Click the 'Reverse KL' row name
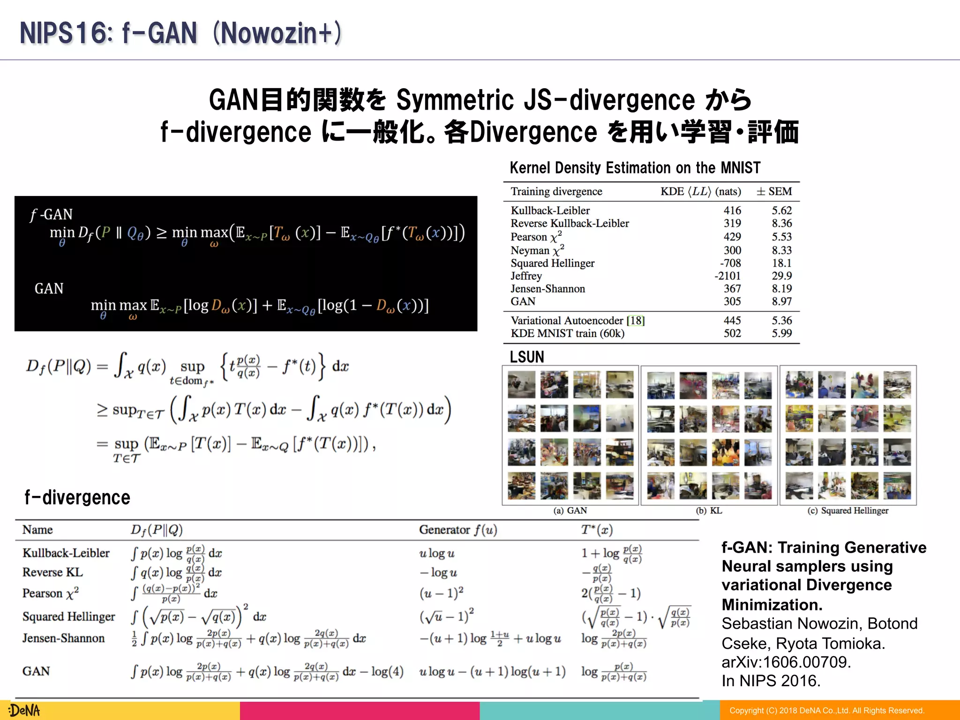The height and width of the screenshot is (720, 960). 52,572
